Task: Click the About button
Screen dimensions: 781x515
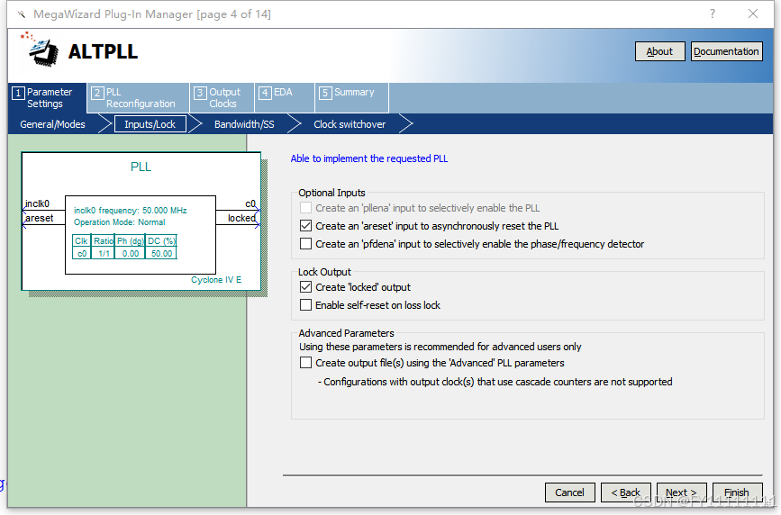Action: 659,51
